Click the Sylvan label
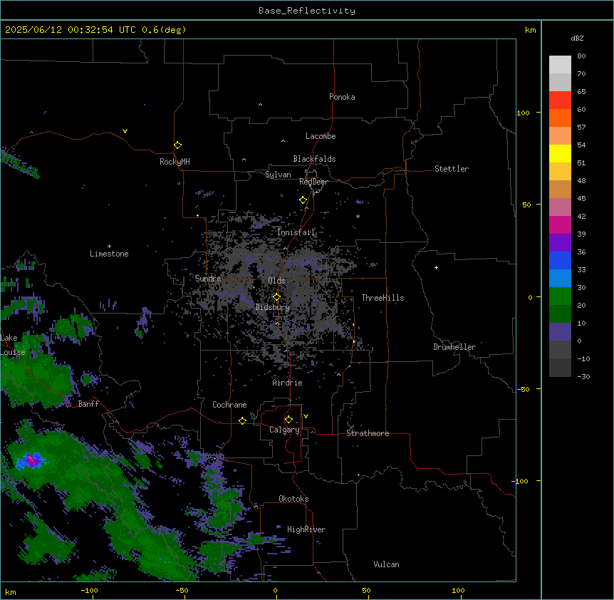Image resolution: width=614 pixels, height=600 pixels. (278, 175)
